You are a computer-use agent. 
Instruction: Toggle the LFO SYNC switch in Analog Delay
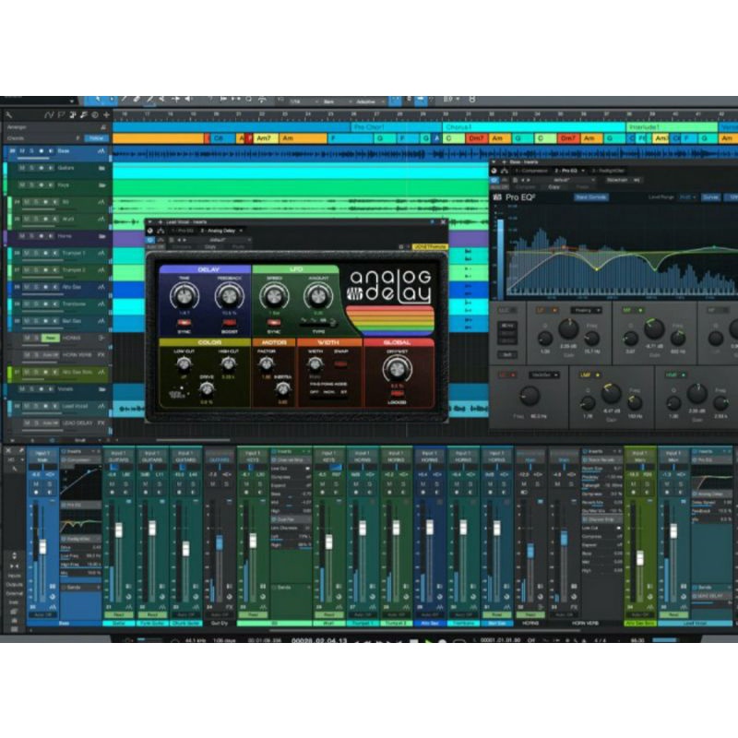point(274,323)
